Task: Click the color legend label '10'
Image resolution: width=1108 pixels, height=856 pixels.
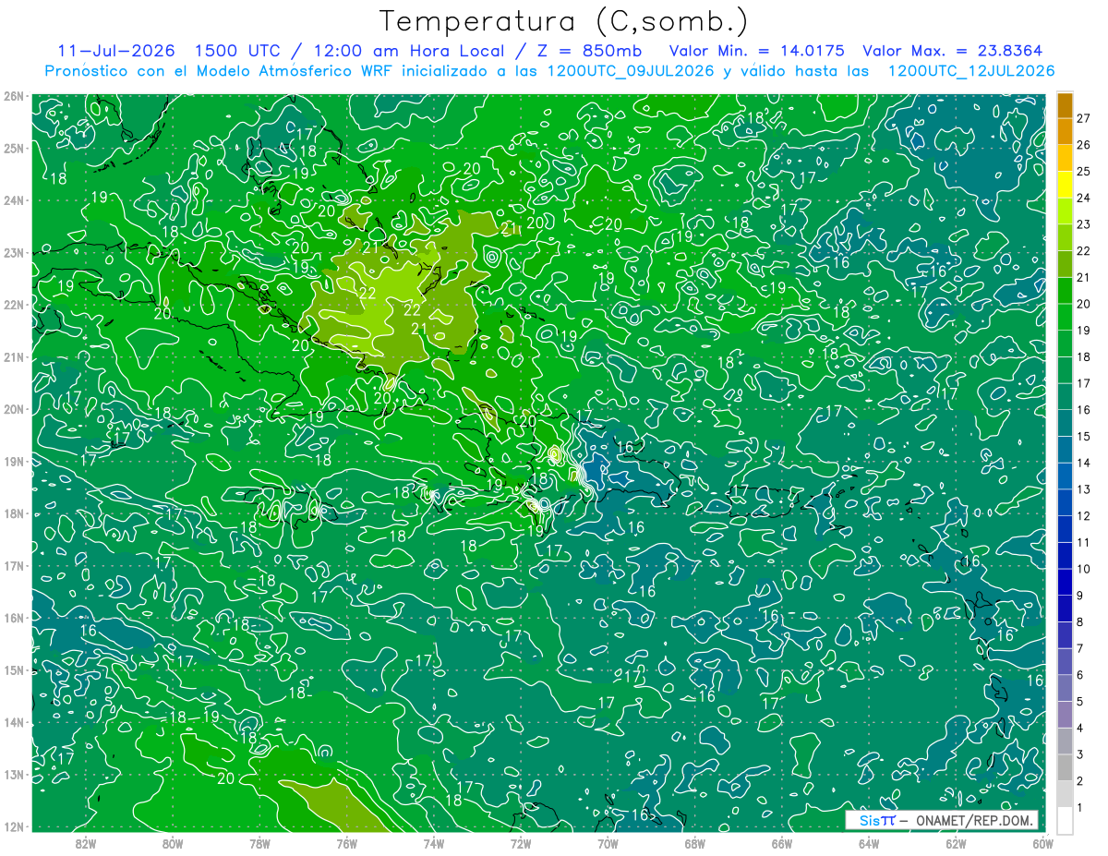Action: coord(1084,569)
